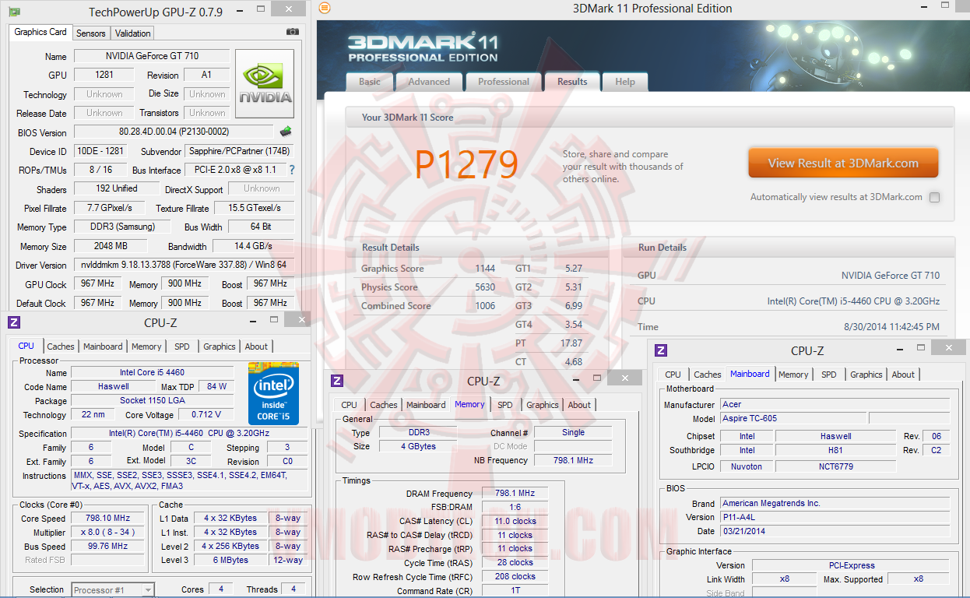Open the Professional tab in 3DMark 11
This screenshot has height=598, width=970.
(504, 82)
